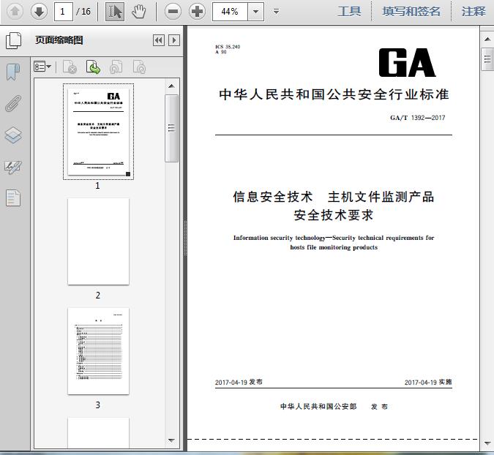Open the attachments paperclip panel
Screen dimensions: 494x455
point(13,103)
